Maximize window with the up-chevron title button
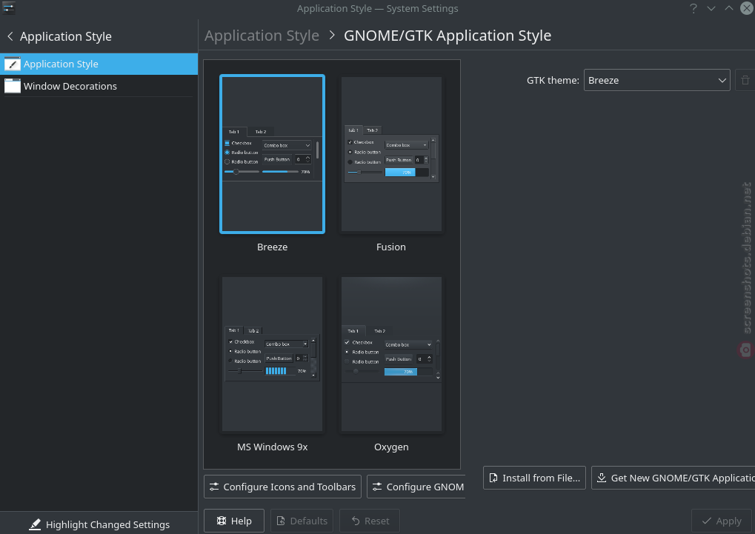The width and height of the screenshot is (755, 534). coord(729,8)
